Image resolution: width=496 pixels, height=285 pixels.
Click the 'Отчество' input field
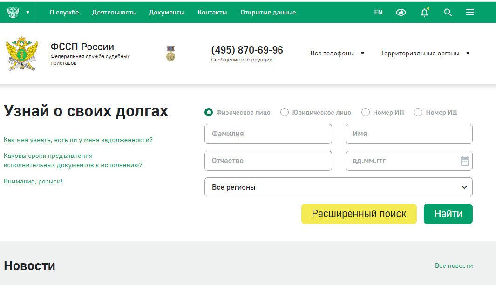tap(268, 161)
